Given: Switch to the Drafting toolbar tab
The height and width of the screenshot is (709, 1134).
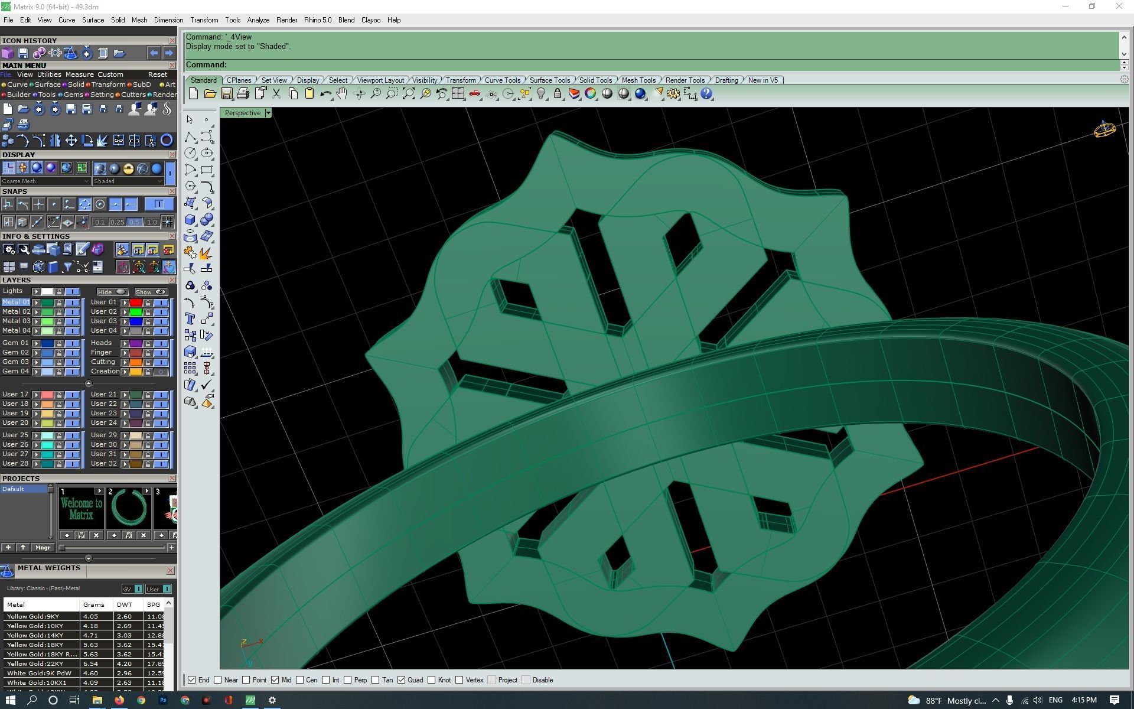Looking at the screenshot, I should (x=726, y=80).
